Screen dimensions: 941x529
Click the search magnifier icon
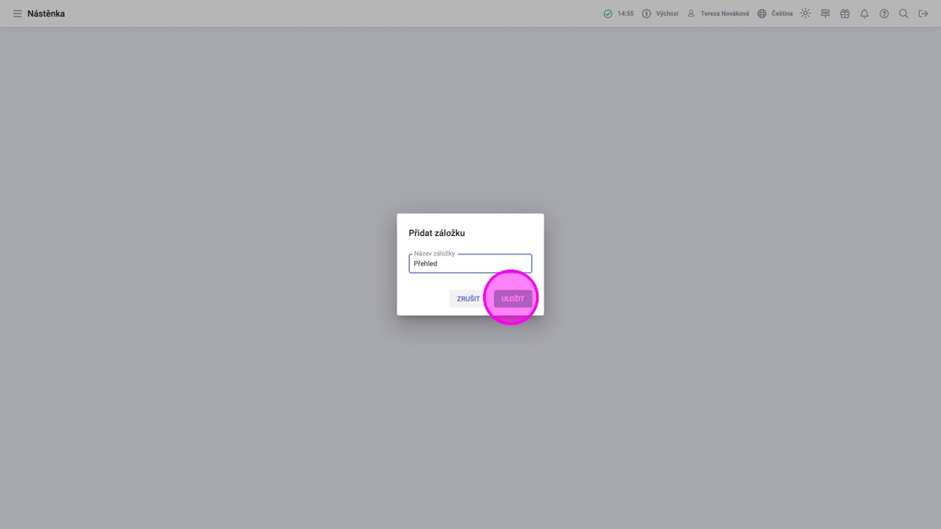(x=903, y=13)
